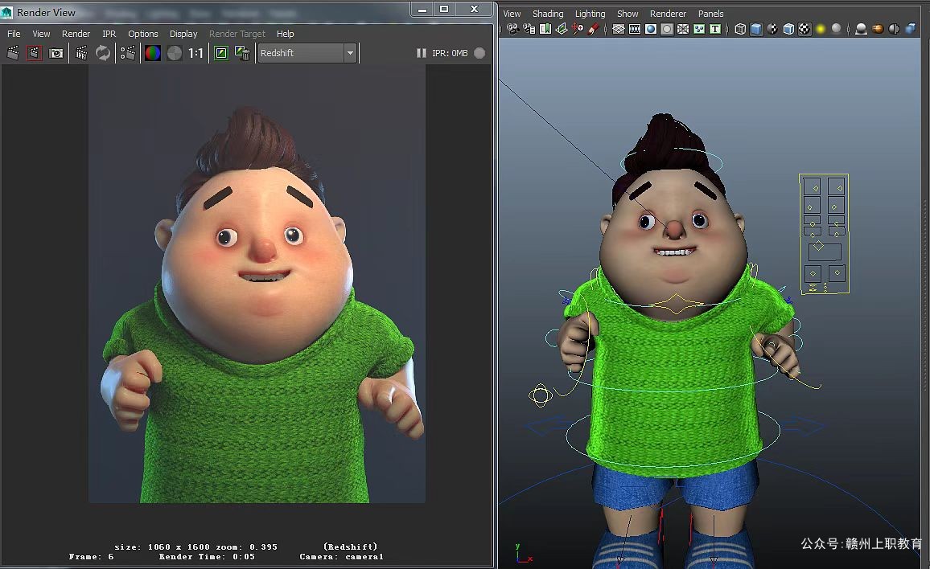Open Render Settings from the Render View toolbar
This screenshot has width=930, height=569.
[128, 53]
